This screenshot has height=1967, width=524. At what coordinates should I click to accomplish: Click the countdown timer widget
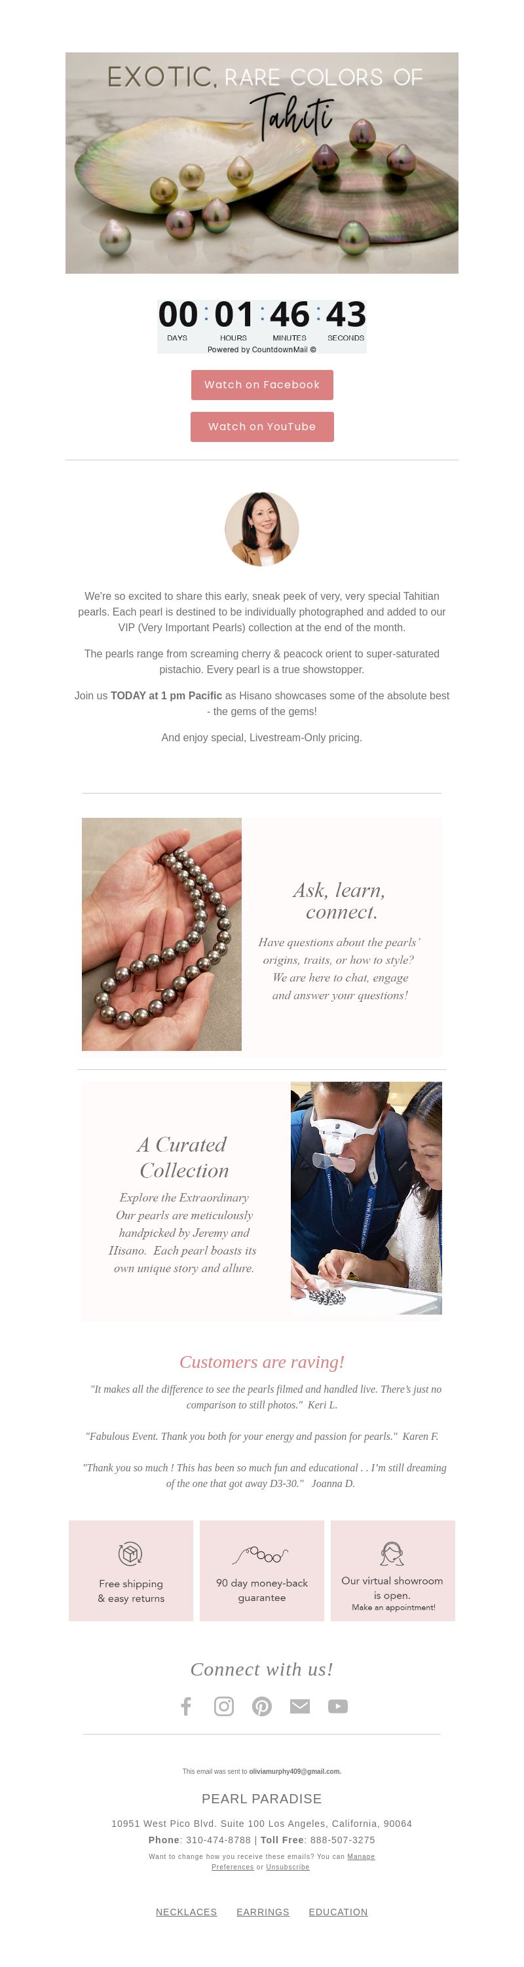[262, 326]
